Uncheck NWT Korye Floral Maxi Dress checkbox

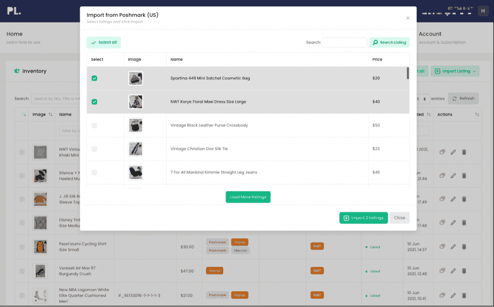coord(94,102)
